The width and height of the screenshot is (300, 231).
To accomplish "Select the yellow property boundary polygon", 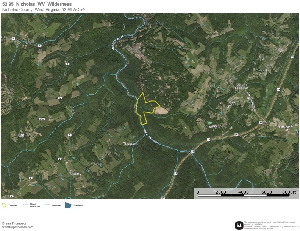I will point(147,108).
